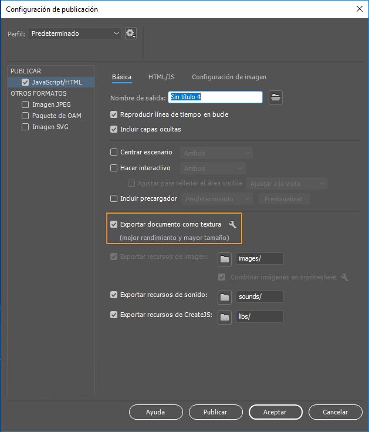The image size is (369, 432).
Task: Open the profile options gear menu
Action: [130, 33]
